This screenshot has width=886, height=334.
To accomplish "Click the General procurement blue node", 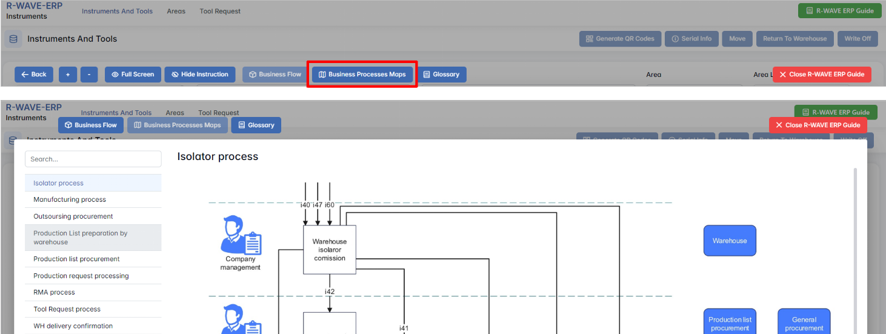I will tap(804, 322).
